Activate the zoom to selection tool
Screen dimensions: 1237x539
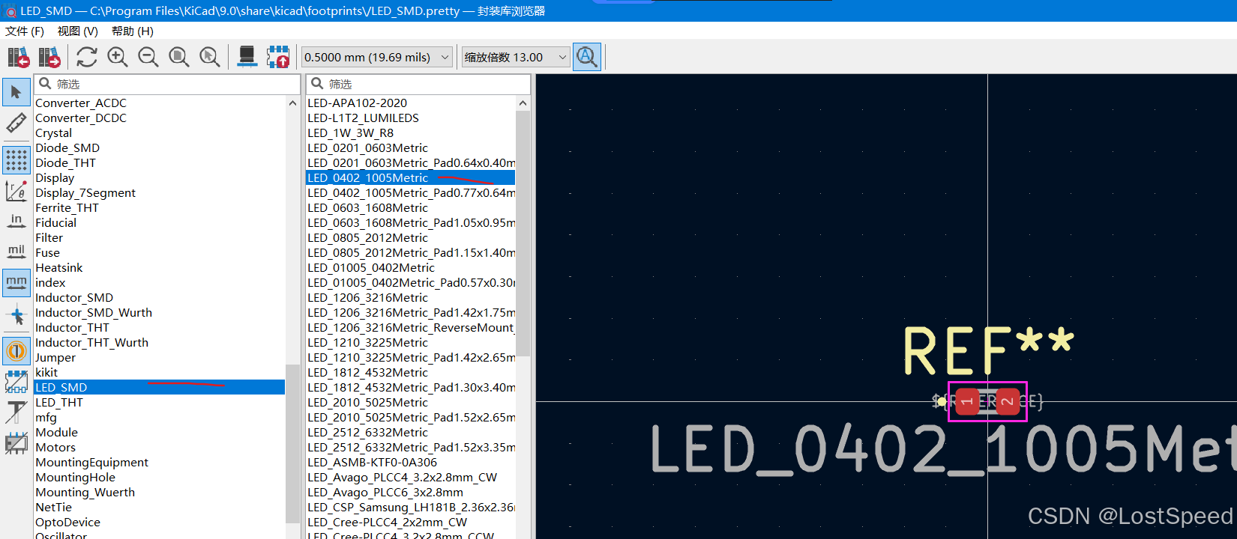click(x=210, y=57)
